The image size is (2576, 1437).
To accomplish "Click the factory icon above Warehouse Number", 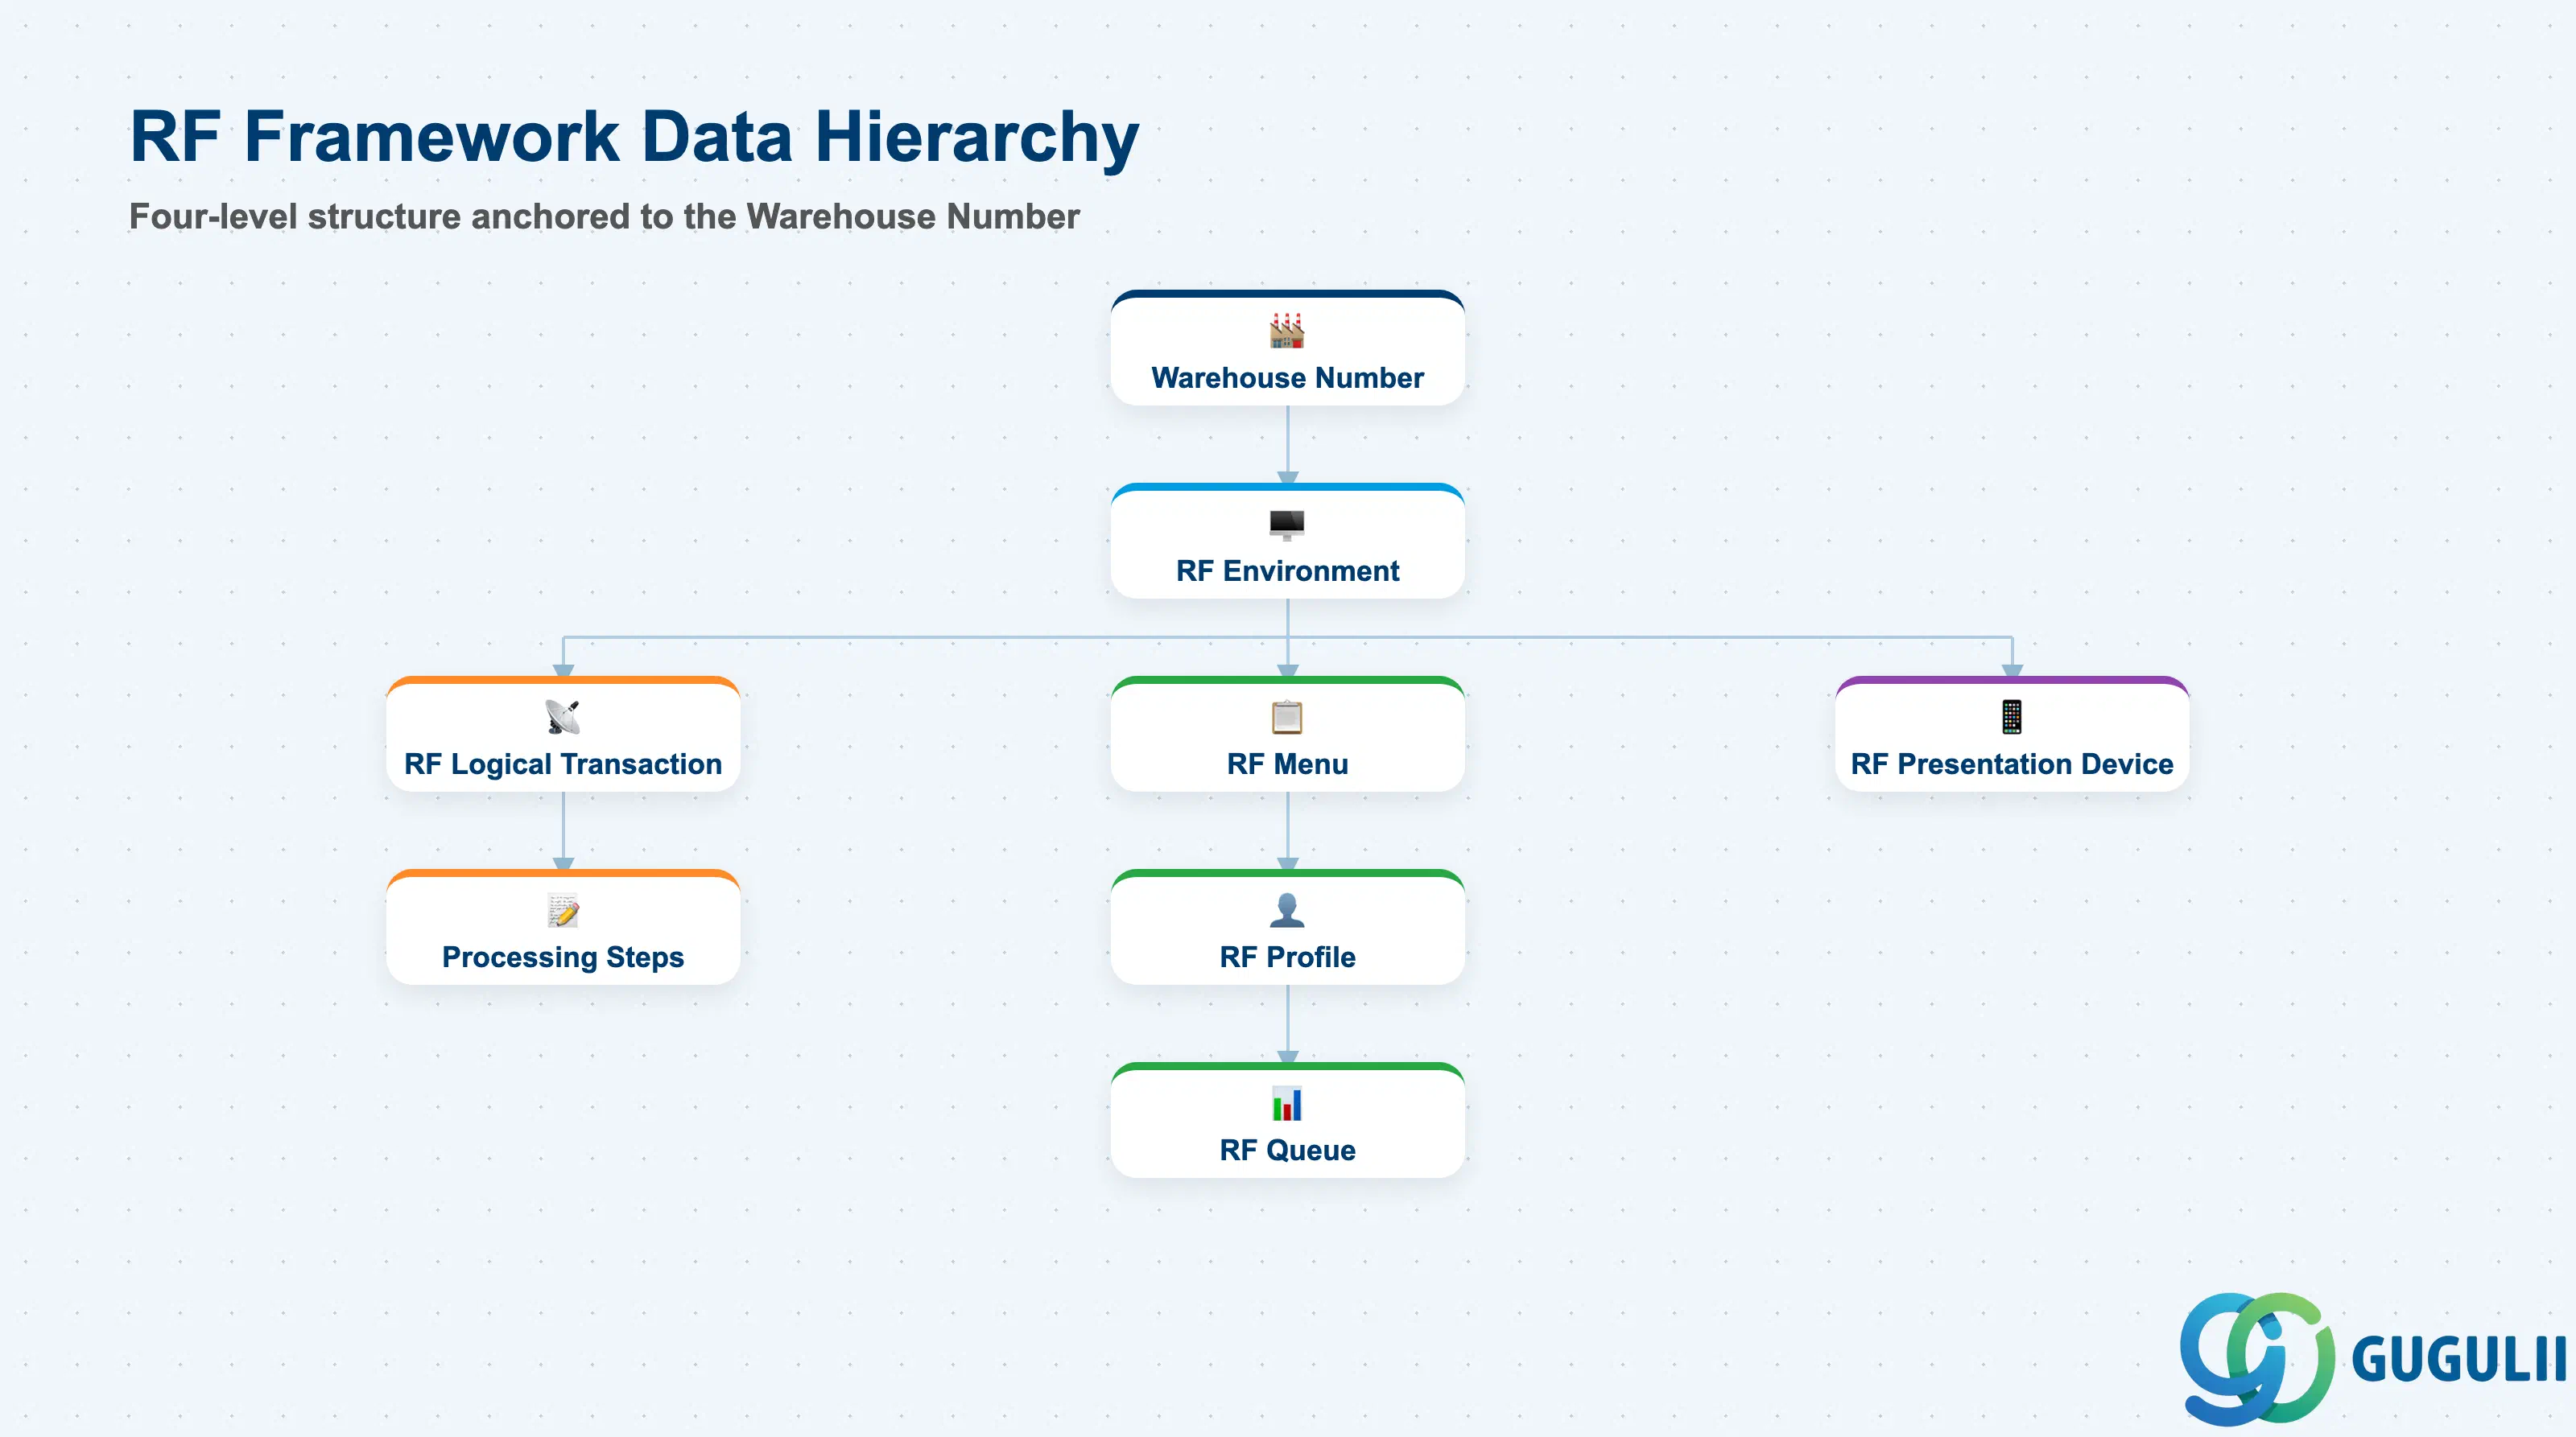I will pos(1287,331).
